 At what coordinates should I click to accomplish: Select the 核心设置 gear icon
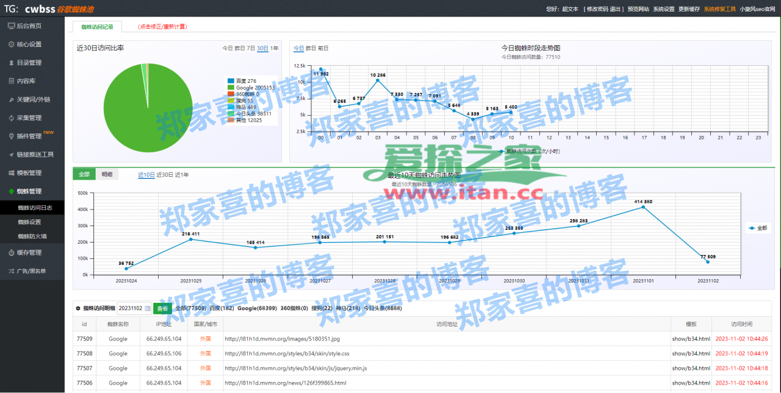tap(10, 44)
